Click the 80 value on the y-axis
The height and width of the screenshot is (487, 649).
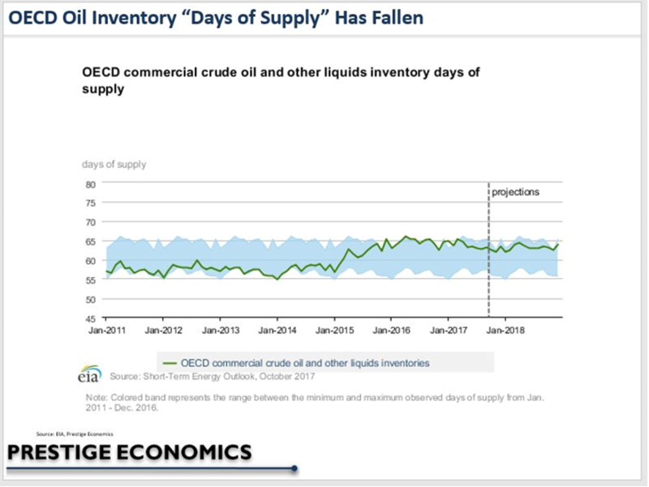point(91,185)
